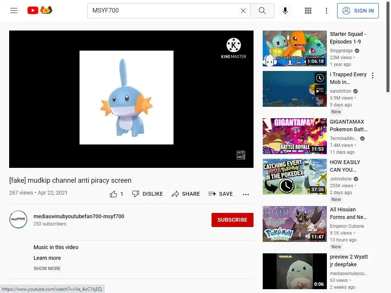Image resolution: width=391 pixels, height=293 pixels.
Task: SAVE the video to a playlist
Action: pyautogui.click(x=220, y=194)
